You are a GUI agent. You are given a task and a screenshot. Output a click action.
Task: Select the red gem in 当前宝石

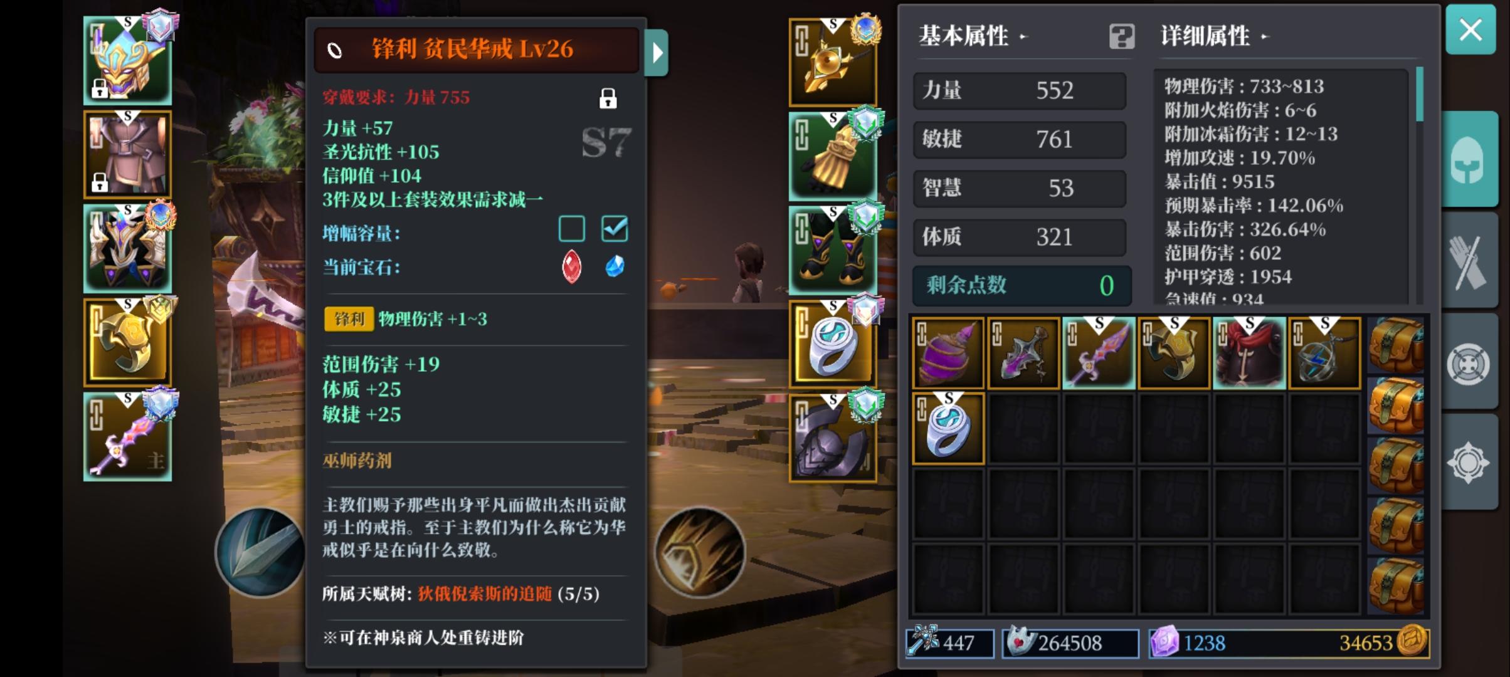[571, 266]
